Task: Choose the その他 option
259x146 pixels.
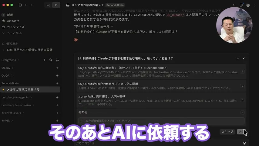Action: 161,112
